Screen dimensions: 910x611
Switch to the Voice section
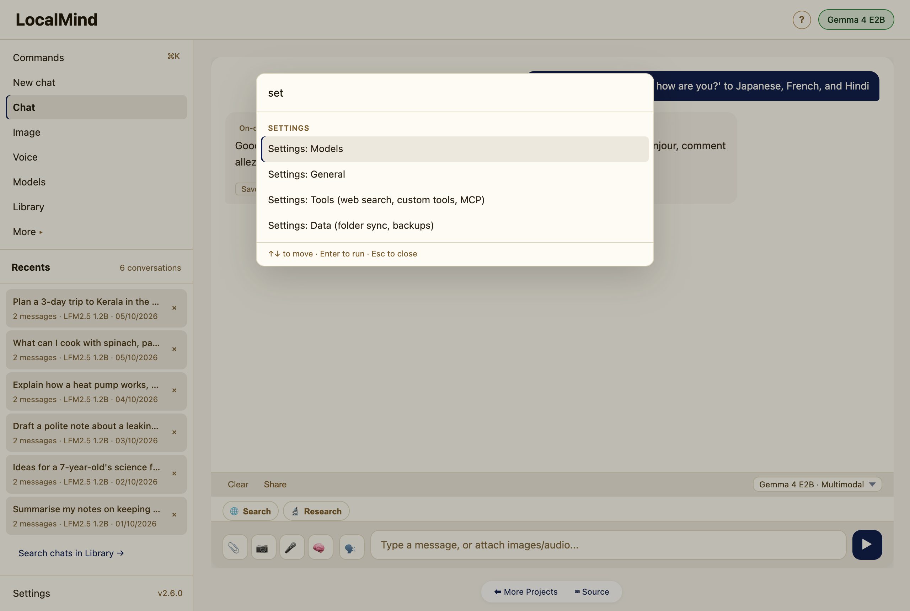[96, 157]
